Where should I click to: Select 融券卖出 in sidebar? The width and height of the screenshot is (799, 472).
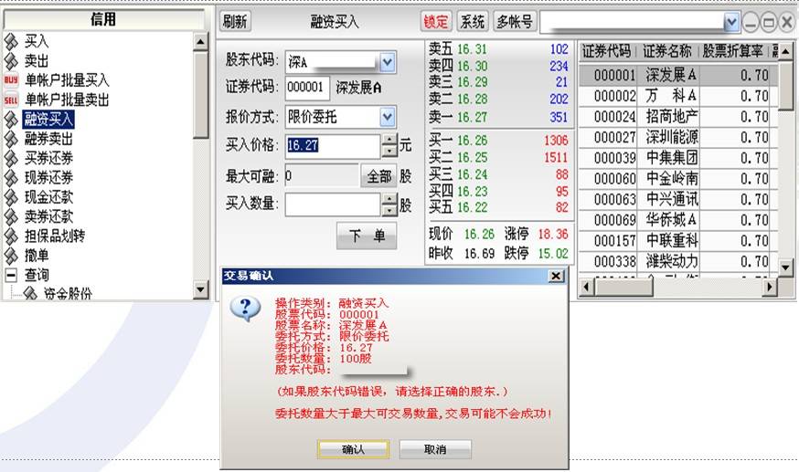(48, 139)
